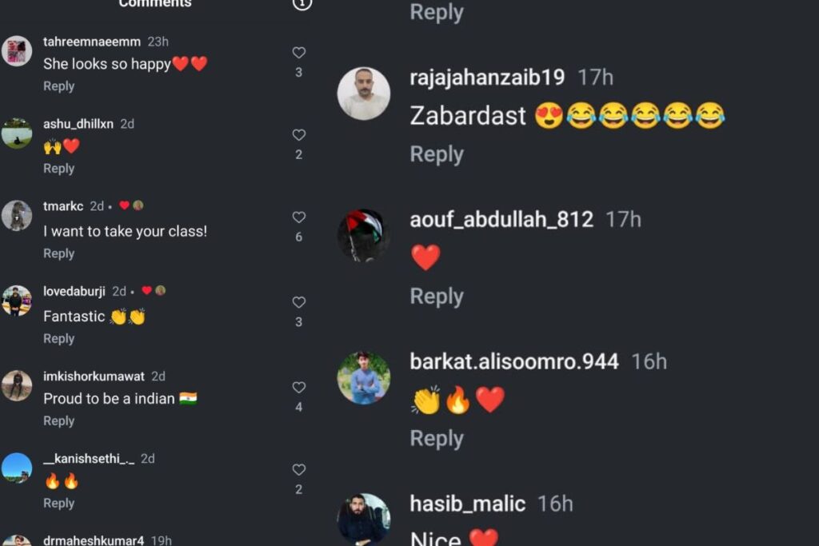Open drmaheshkumar4's username link
This screenshot has height=546, width=819.
coord(93,540)
